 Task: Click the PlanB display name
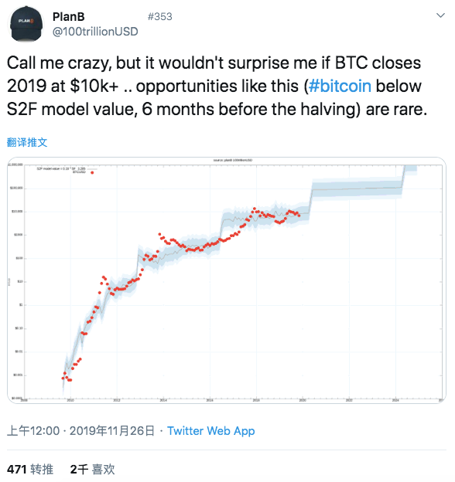pos(68,16)
